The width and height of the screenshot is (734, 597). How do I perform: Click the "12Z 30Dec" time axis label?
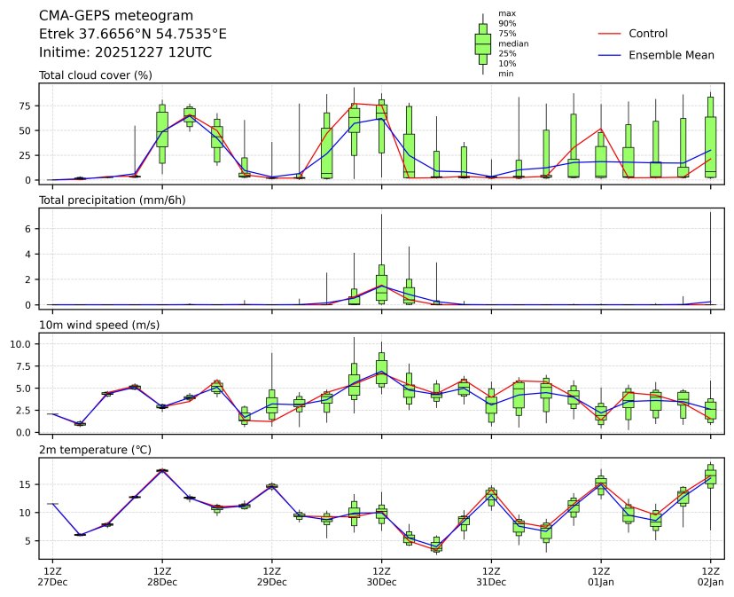[x=381, y=577]
